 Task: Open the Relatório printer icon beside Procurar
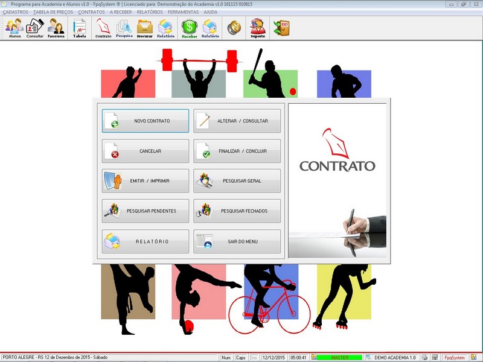(165, 28)
